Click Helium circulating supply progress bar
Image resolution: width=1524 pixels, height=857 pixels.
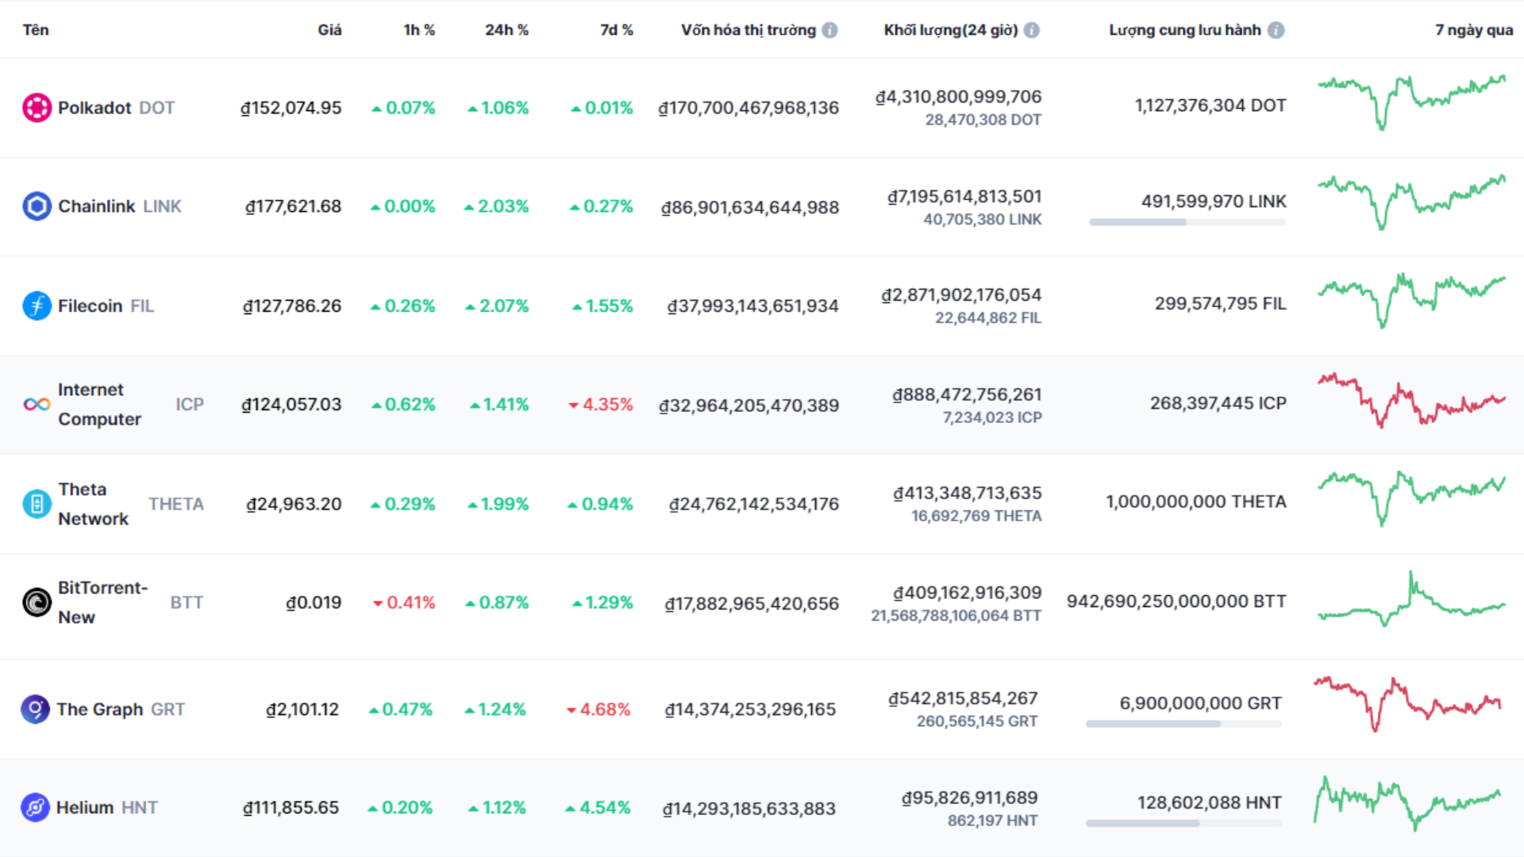1183,823
